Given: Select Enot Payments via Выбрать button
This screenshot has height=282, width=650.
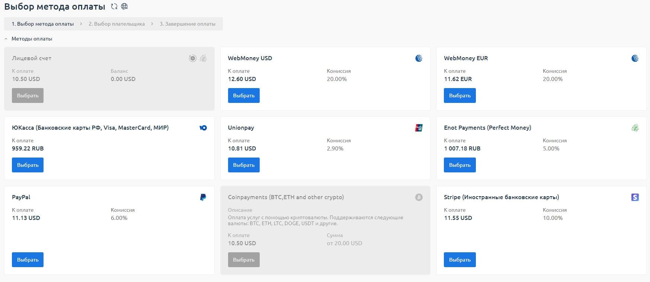Looking at the screenshot, I should (x=460, y=165).
